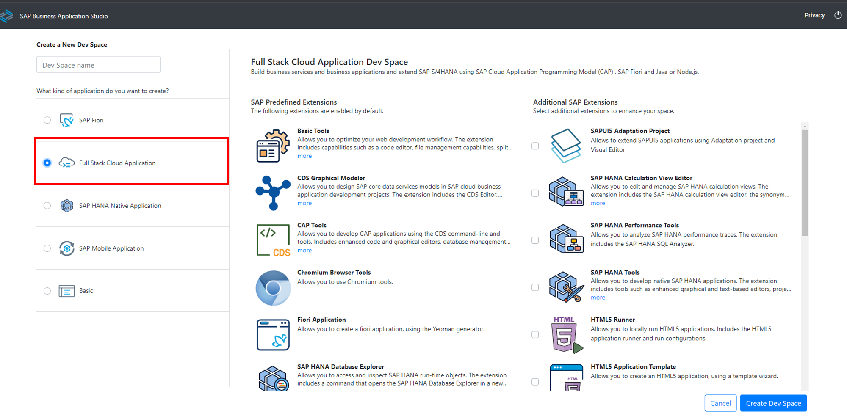Click the Basic dev space icon
Viewport: 847px width, 416px height.
66,291
